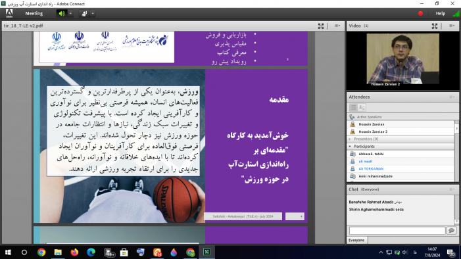This screenshot has height=259, width=461.
Task: Click the red recording indicator
Action: point(420,13)
